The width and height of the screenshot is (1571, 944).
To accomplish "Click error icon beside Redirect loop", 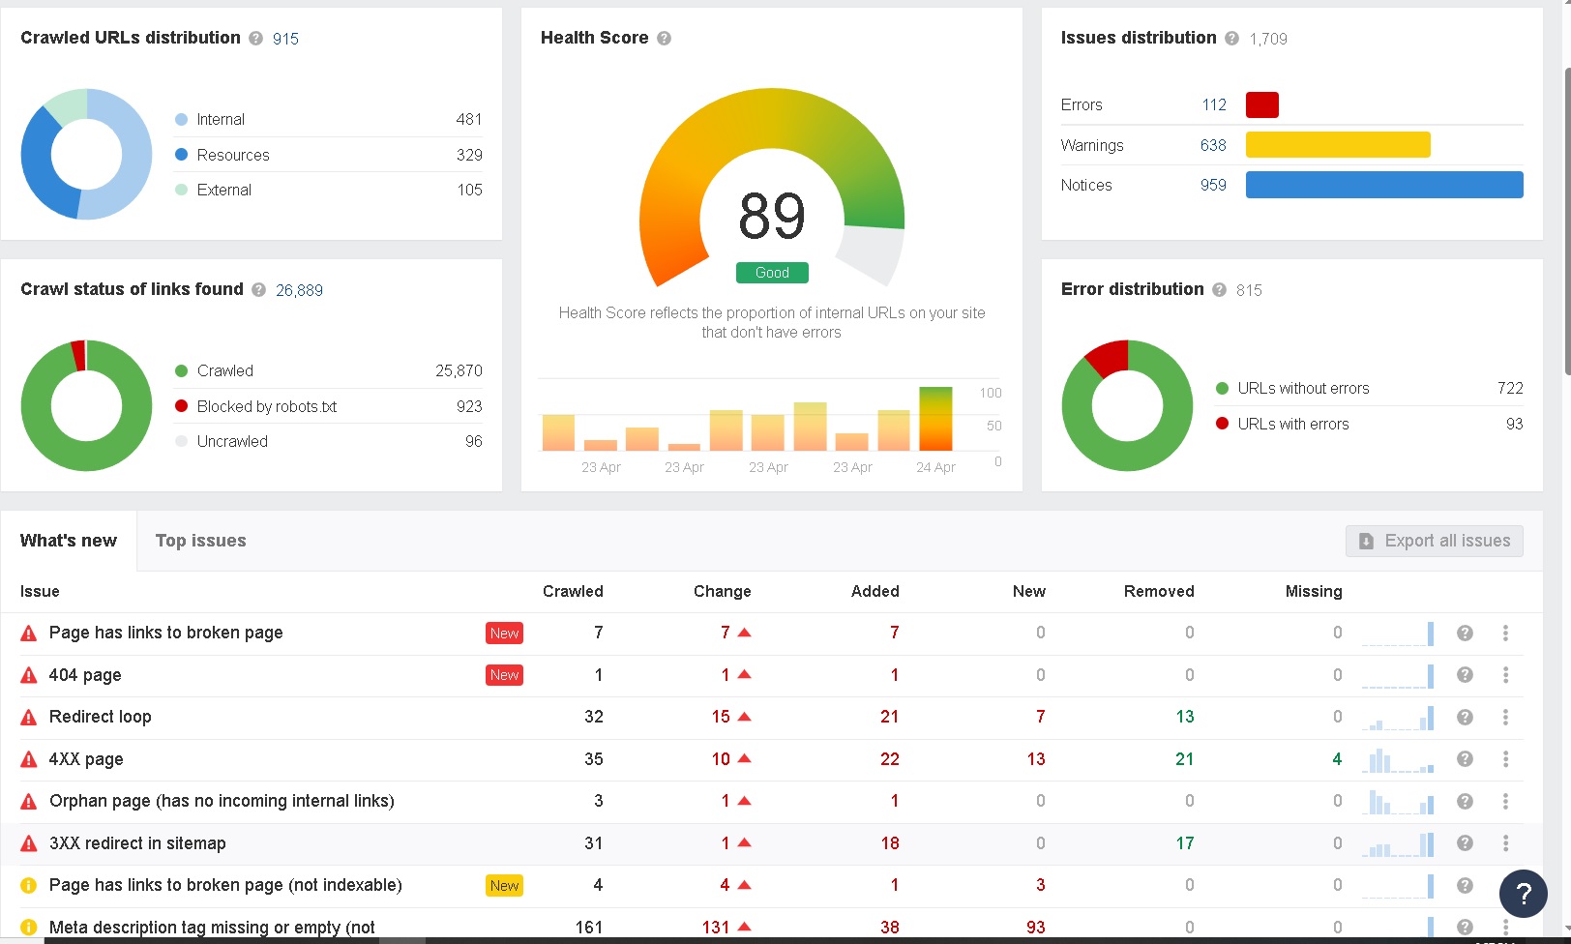I will pyautogui.click(x=29, y=718).
